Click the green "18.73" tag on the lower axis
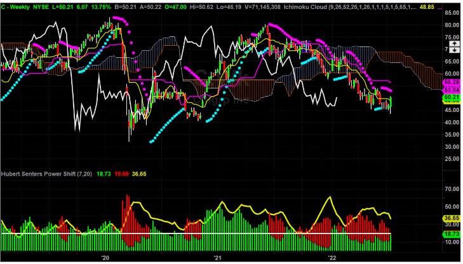 click(x=452, y=234)
